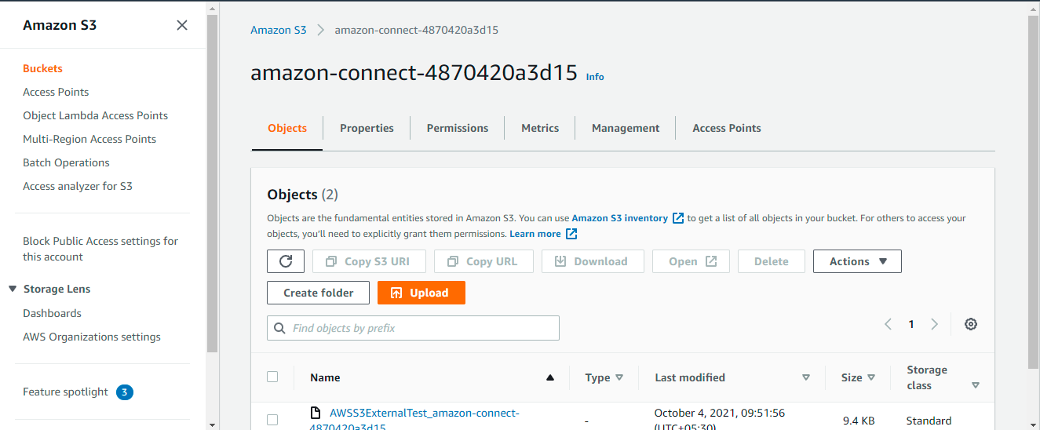
Task: Open Storage Lens Dashboards in sidebar
Action: [x=52, y=313]
